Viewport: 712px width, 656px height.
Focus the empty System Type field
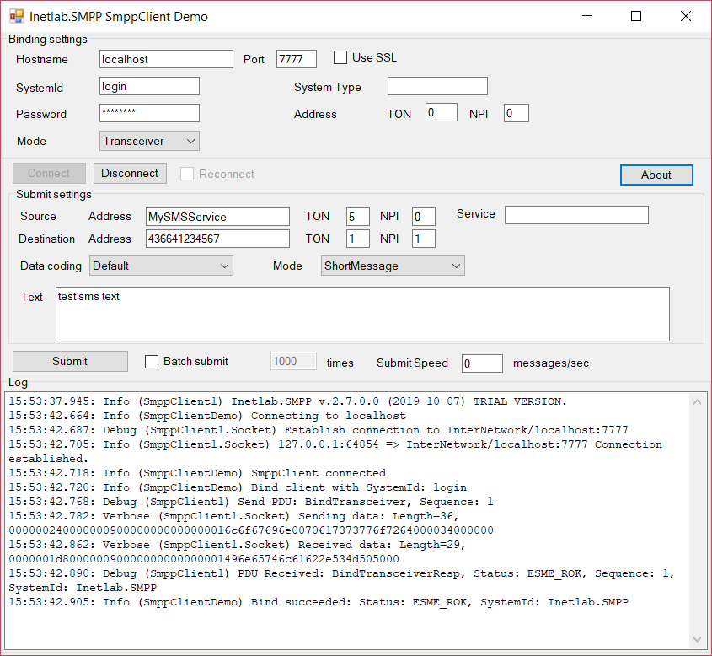point(437,86)
